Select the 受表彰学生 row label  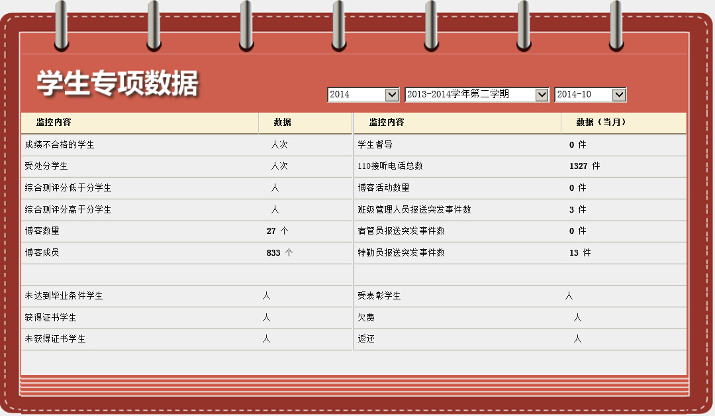pyautogui.click(x=379, y=296)
